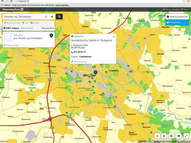
Task: Share map with Link
Action: pos(25,23)
